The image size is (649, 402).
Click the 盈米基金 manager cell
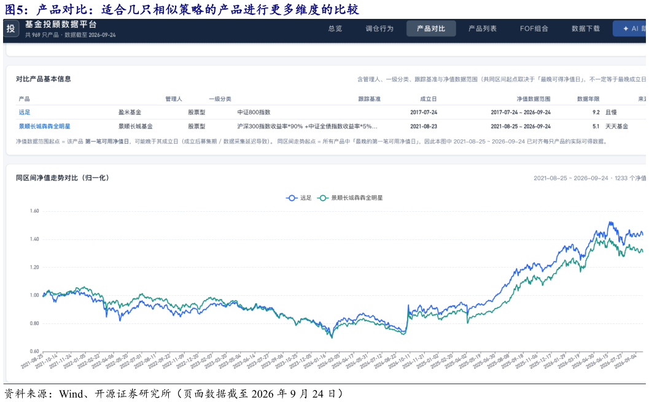click(x=130, y=112)
